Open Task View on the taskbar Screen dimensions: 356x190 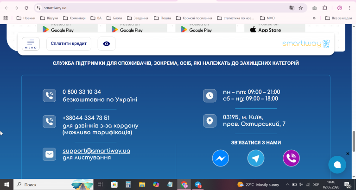click(x=100, y=184)
